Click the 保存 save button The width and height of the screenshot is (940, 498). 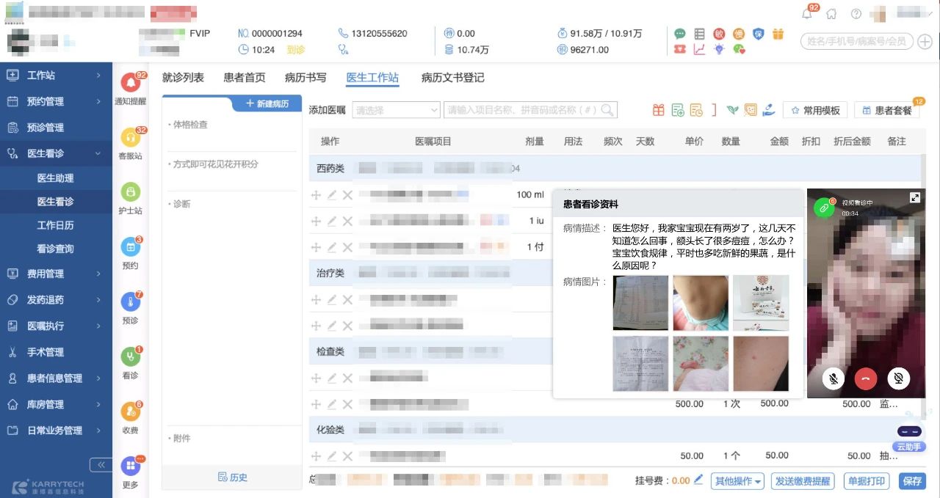[x=912, y=481]
